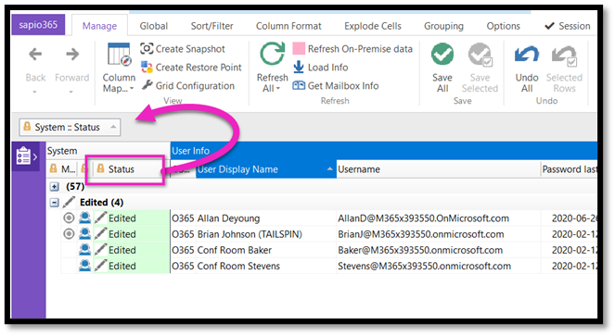The width and height of the screenshot is (615, 336).
Task: Select the radio button for Allan Deyoung
Action: point(69,218)
